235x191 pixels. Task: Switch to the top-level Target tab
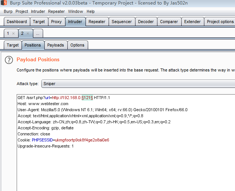[x=39, y=22]
